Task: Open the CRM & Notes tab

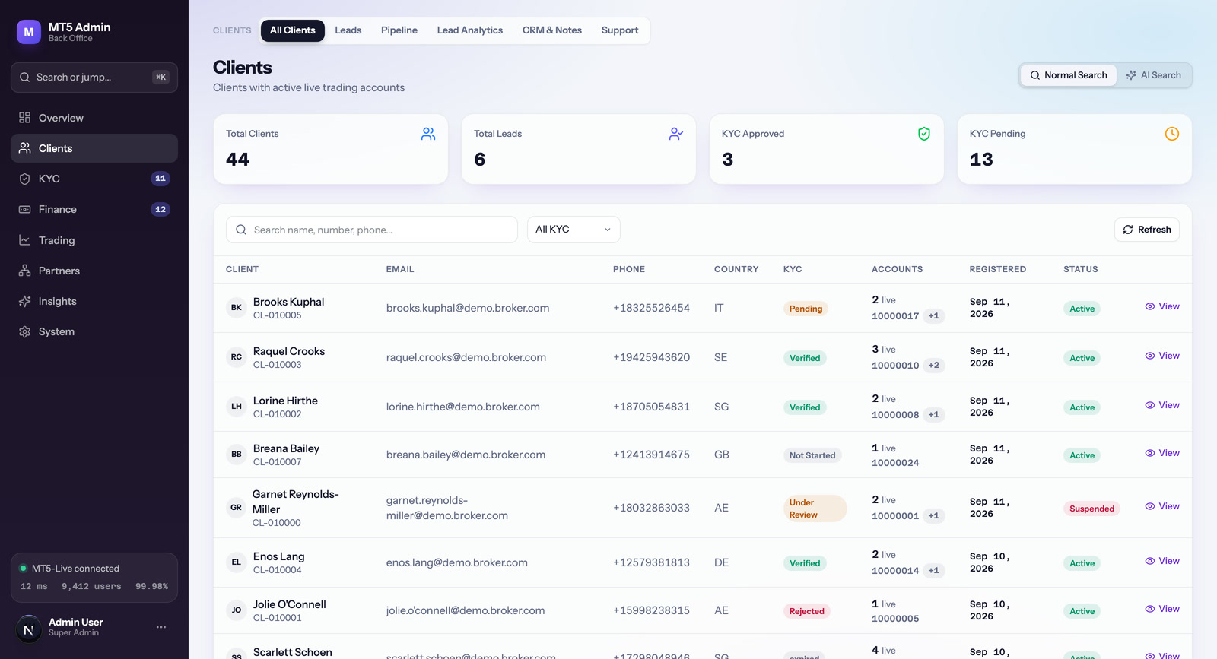Action: pyautogui.click(x=552, y=30)
